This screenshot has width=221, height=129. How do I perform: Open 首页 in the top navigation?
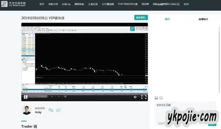pos(42,4)
